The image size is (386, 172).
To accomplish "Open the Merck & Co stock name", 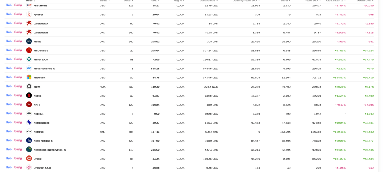I will point(41,60).
